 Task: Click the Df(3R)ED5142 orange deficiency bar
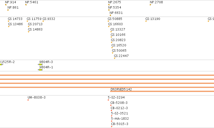(162, 91)
